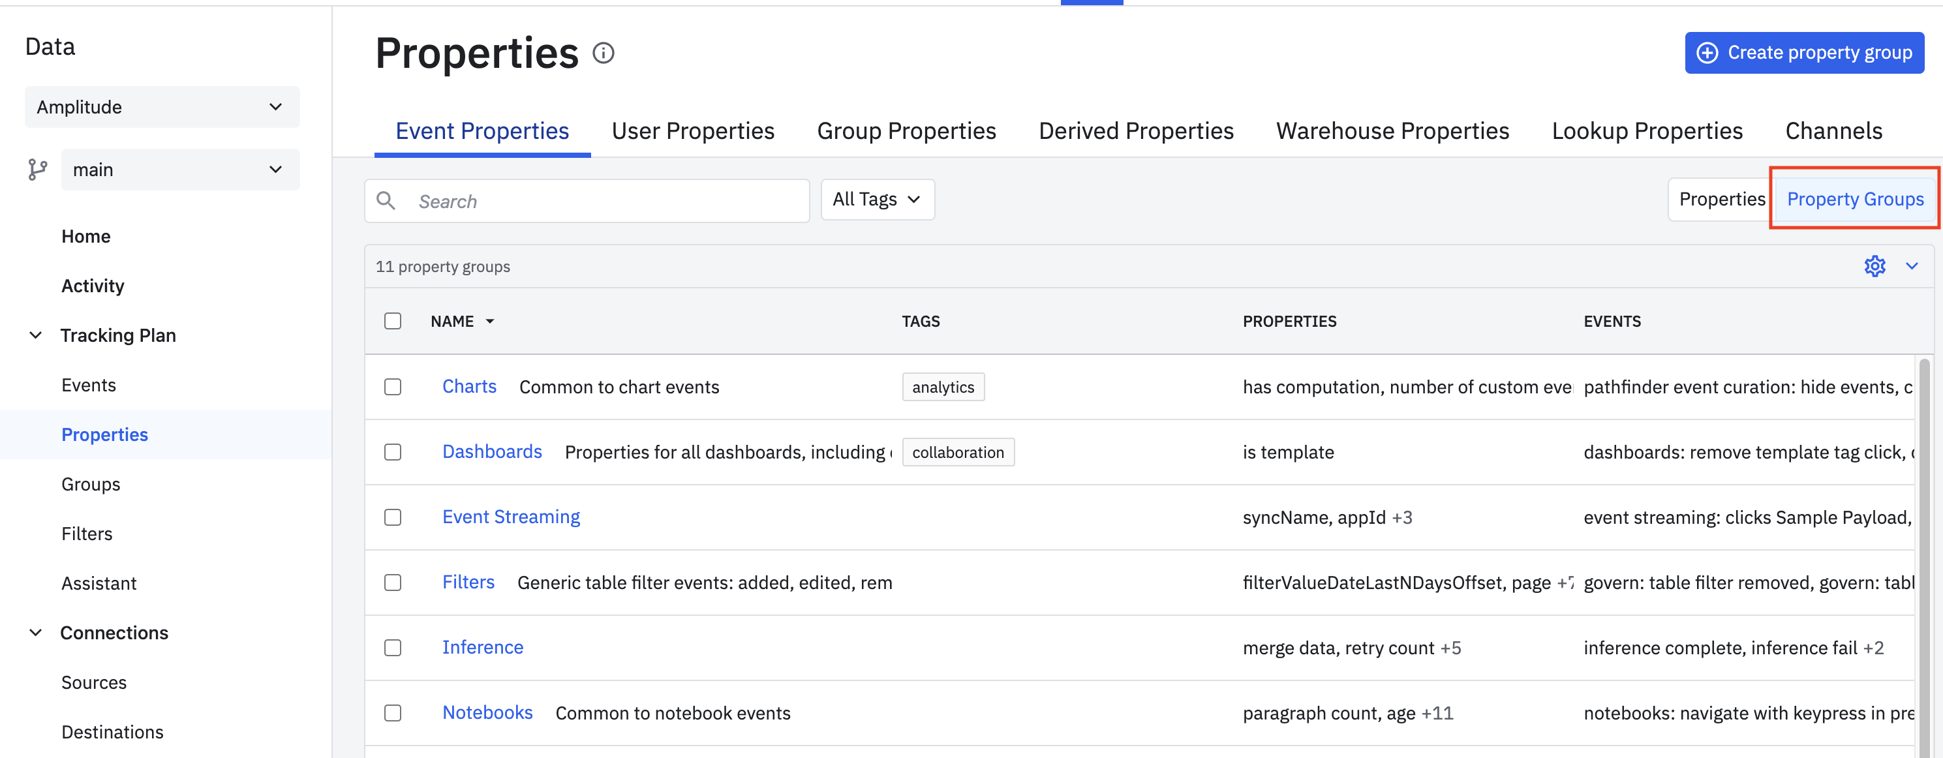1943x758 pixels.
Task: Focus the Search input field
Action: pos(587,201)
